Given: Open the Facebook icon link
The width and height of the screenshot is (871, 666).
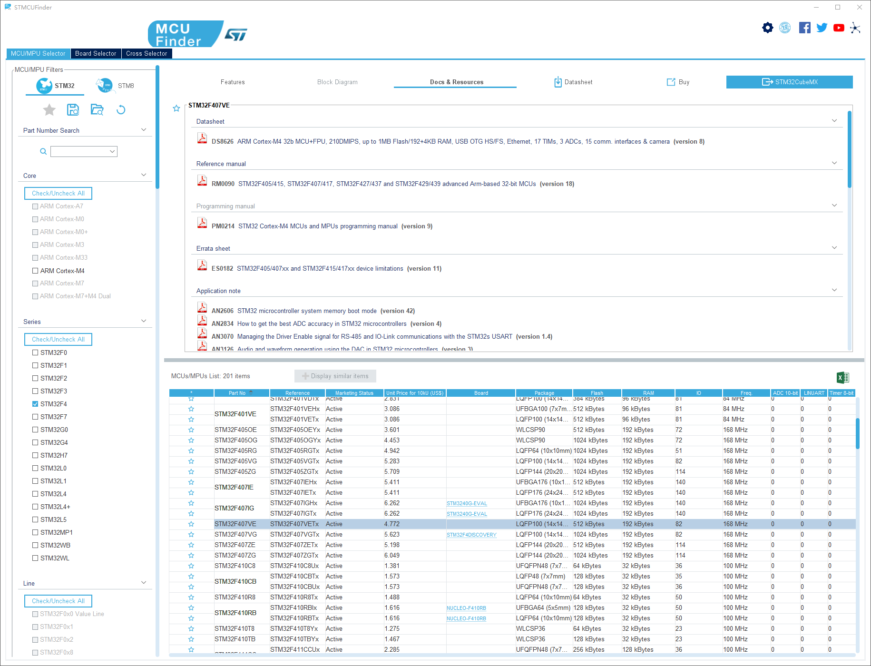Looking at the screenshot, I should [x=804, y=28].
